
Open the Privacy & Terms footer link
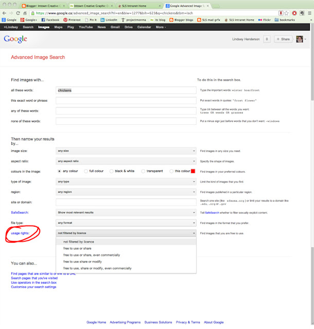[x=188, y=322]
